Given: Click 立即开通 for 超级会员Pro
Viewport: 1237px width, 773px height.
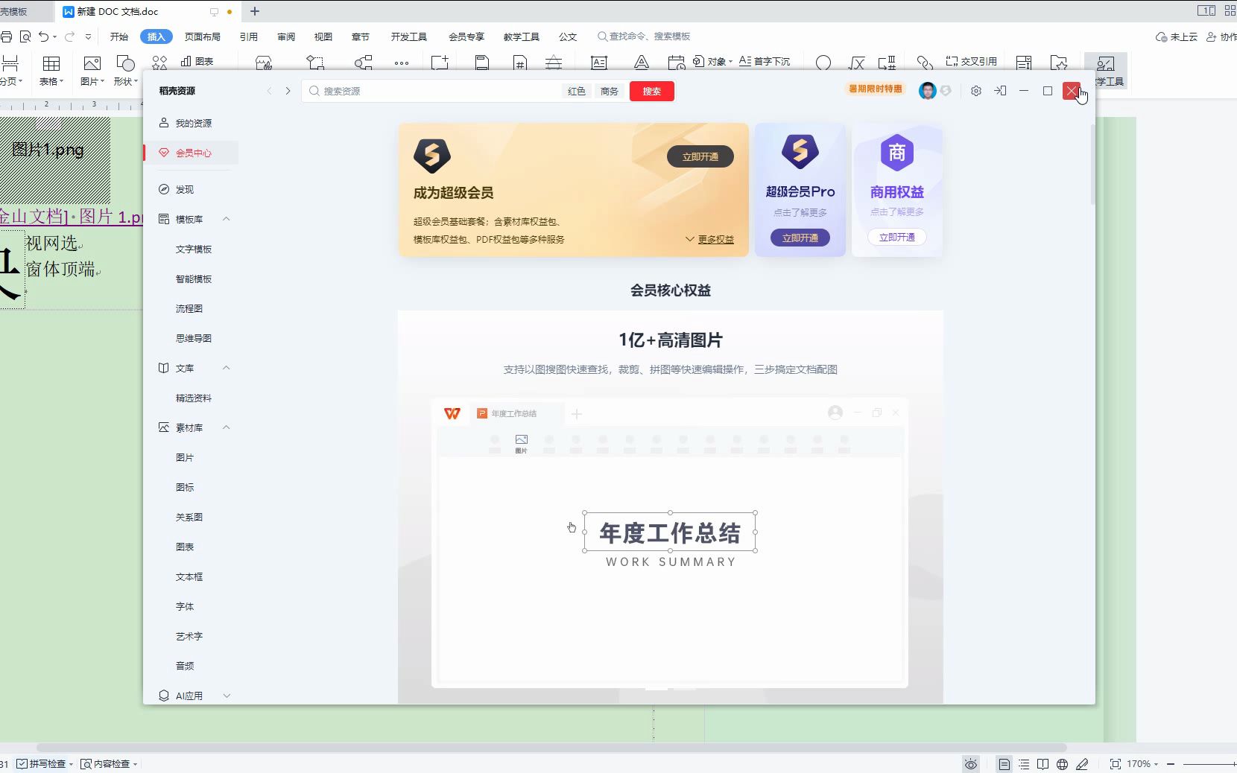Looking at the screenshot, I should click(x=799, y=238).
